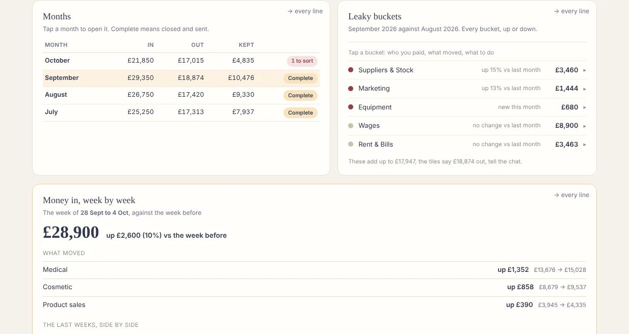Image resolution: width=629 pixels, height=334 pixels.
Task: Click the IN column header
Action: click(x=151, y=45)
